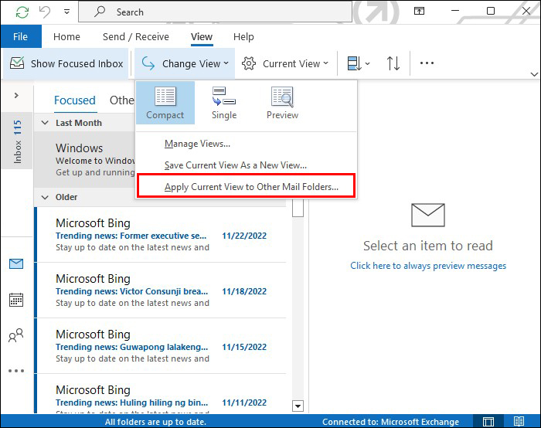Choose the Compact view icon
541x428 pixels.
165,103
